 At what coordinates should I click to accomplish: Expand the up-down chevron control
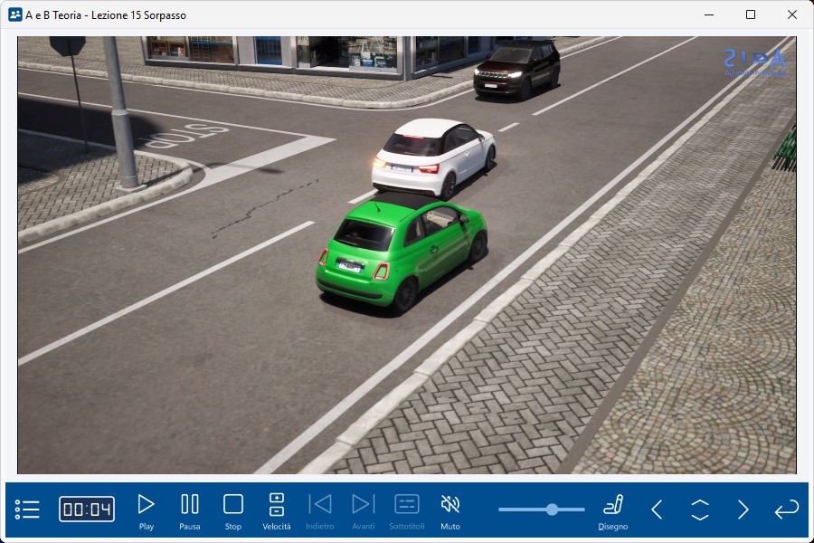click(x=700, y=510)
